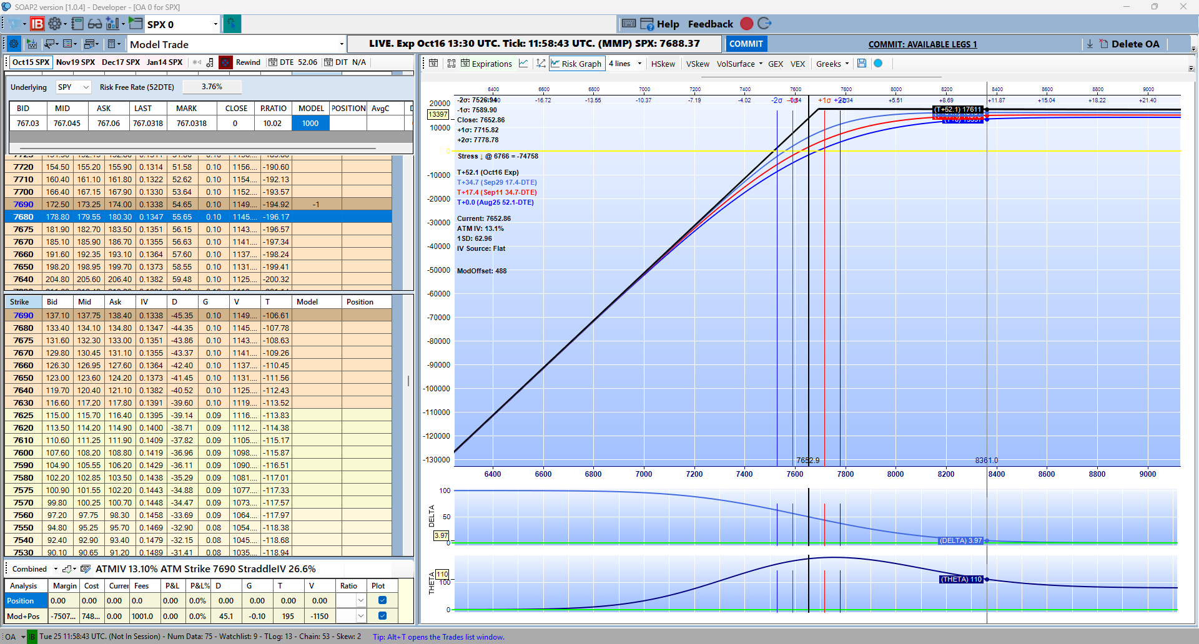The height and width of the screenshot is (644, 1199).
Task: Select the 7680 strike row in calls
Action: tap(198, 217)
